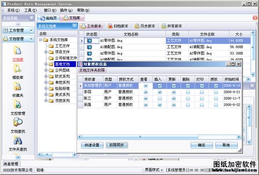Expand the 公共图纸 tree node
This screenshot has width=259, height=175.
46,71
